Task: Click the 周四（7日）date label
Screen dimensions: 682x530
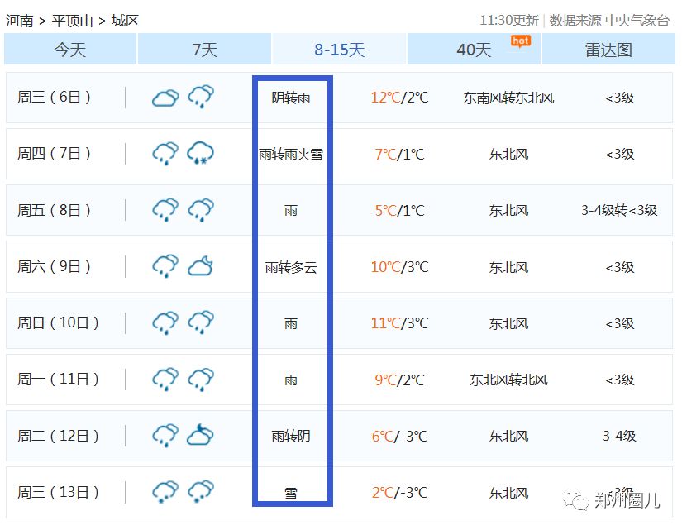Action: click(55, 154)
